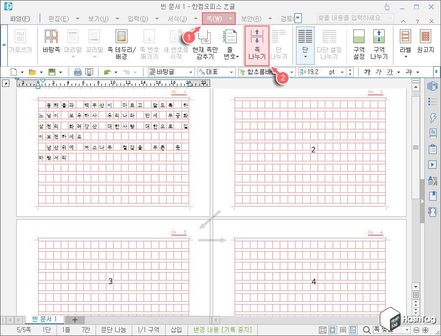Show more menus with arrow button
The height and width of the screenshot is (336, 441).
[x=298, y=18]
